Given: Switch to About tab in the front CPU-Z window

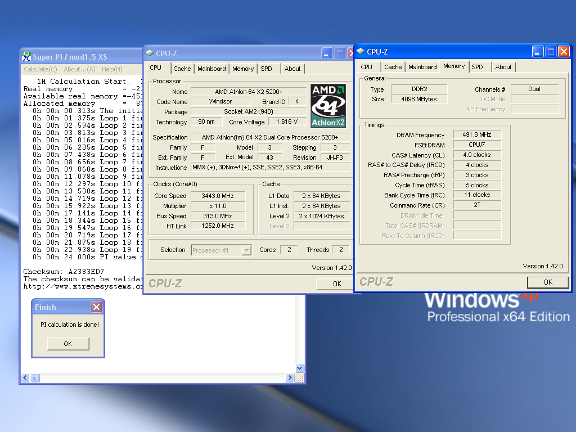Looking at the screenshot, I should (503, 67).
